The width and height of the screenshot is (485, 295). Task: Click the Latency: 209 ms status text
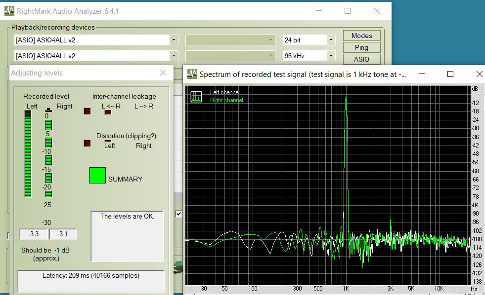point(91,275)
